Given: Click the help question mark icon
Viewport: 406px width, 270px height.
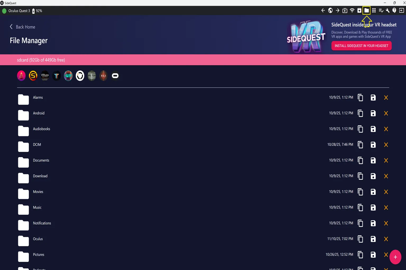Looking at the screenshot, I should [394, 11].
